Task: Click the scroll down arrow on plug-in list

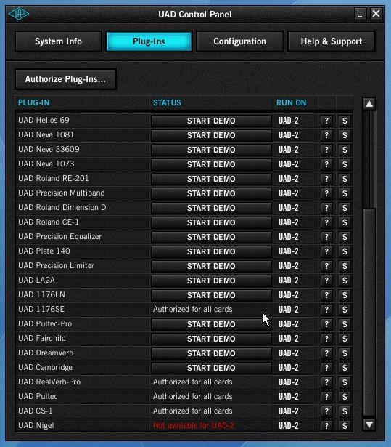Action: pyautogui.click(x=369, y=424)
